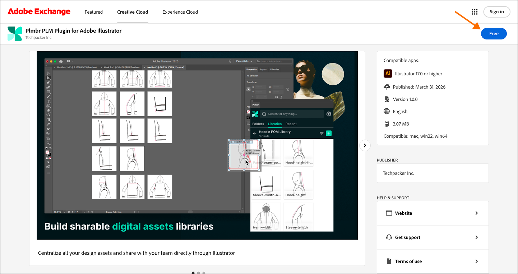The height and width of the screenshot is (274, 518).
Task: Click the globe icon next to English
Action: click(x=387, y=111)
